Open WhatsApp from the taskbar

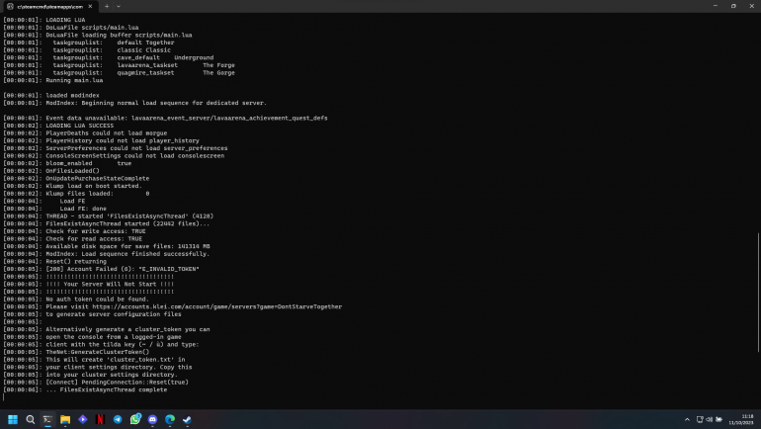135,419
